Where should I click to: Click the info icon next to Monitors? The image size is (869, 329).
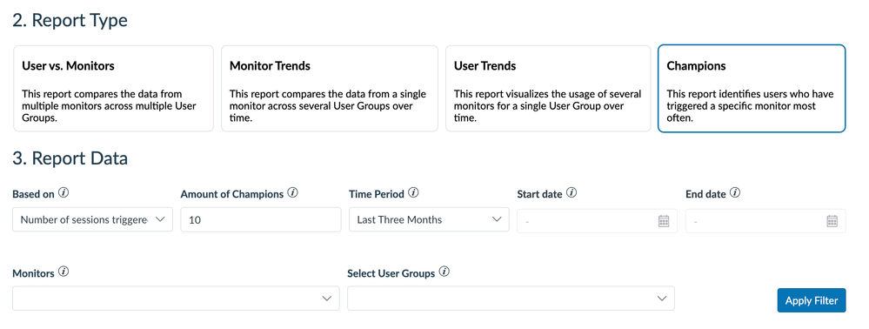(64, 272)
